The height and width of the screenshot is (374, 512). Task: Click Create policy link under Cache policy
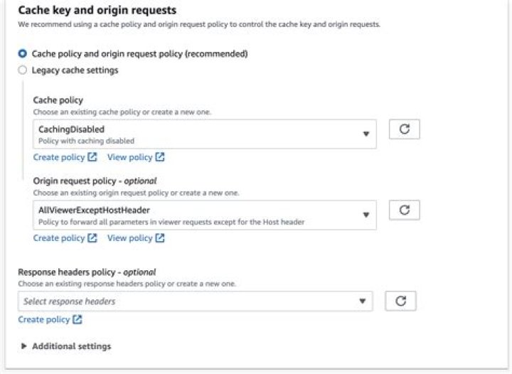point(59,157)
